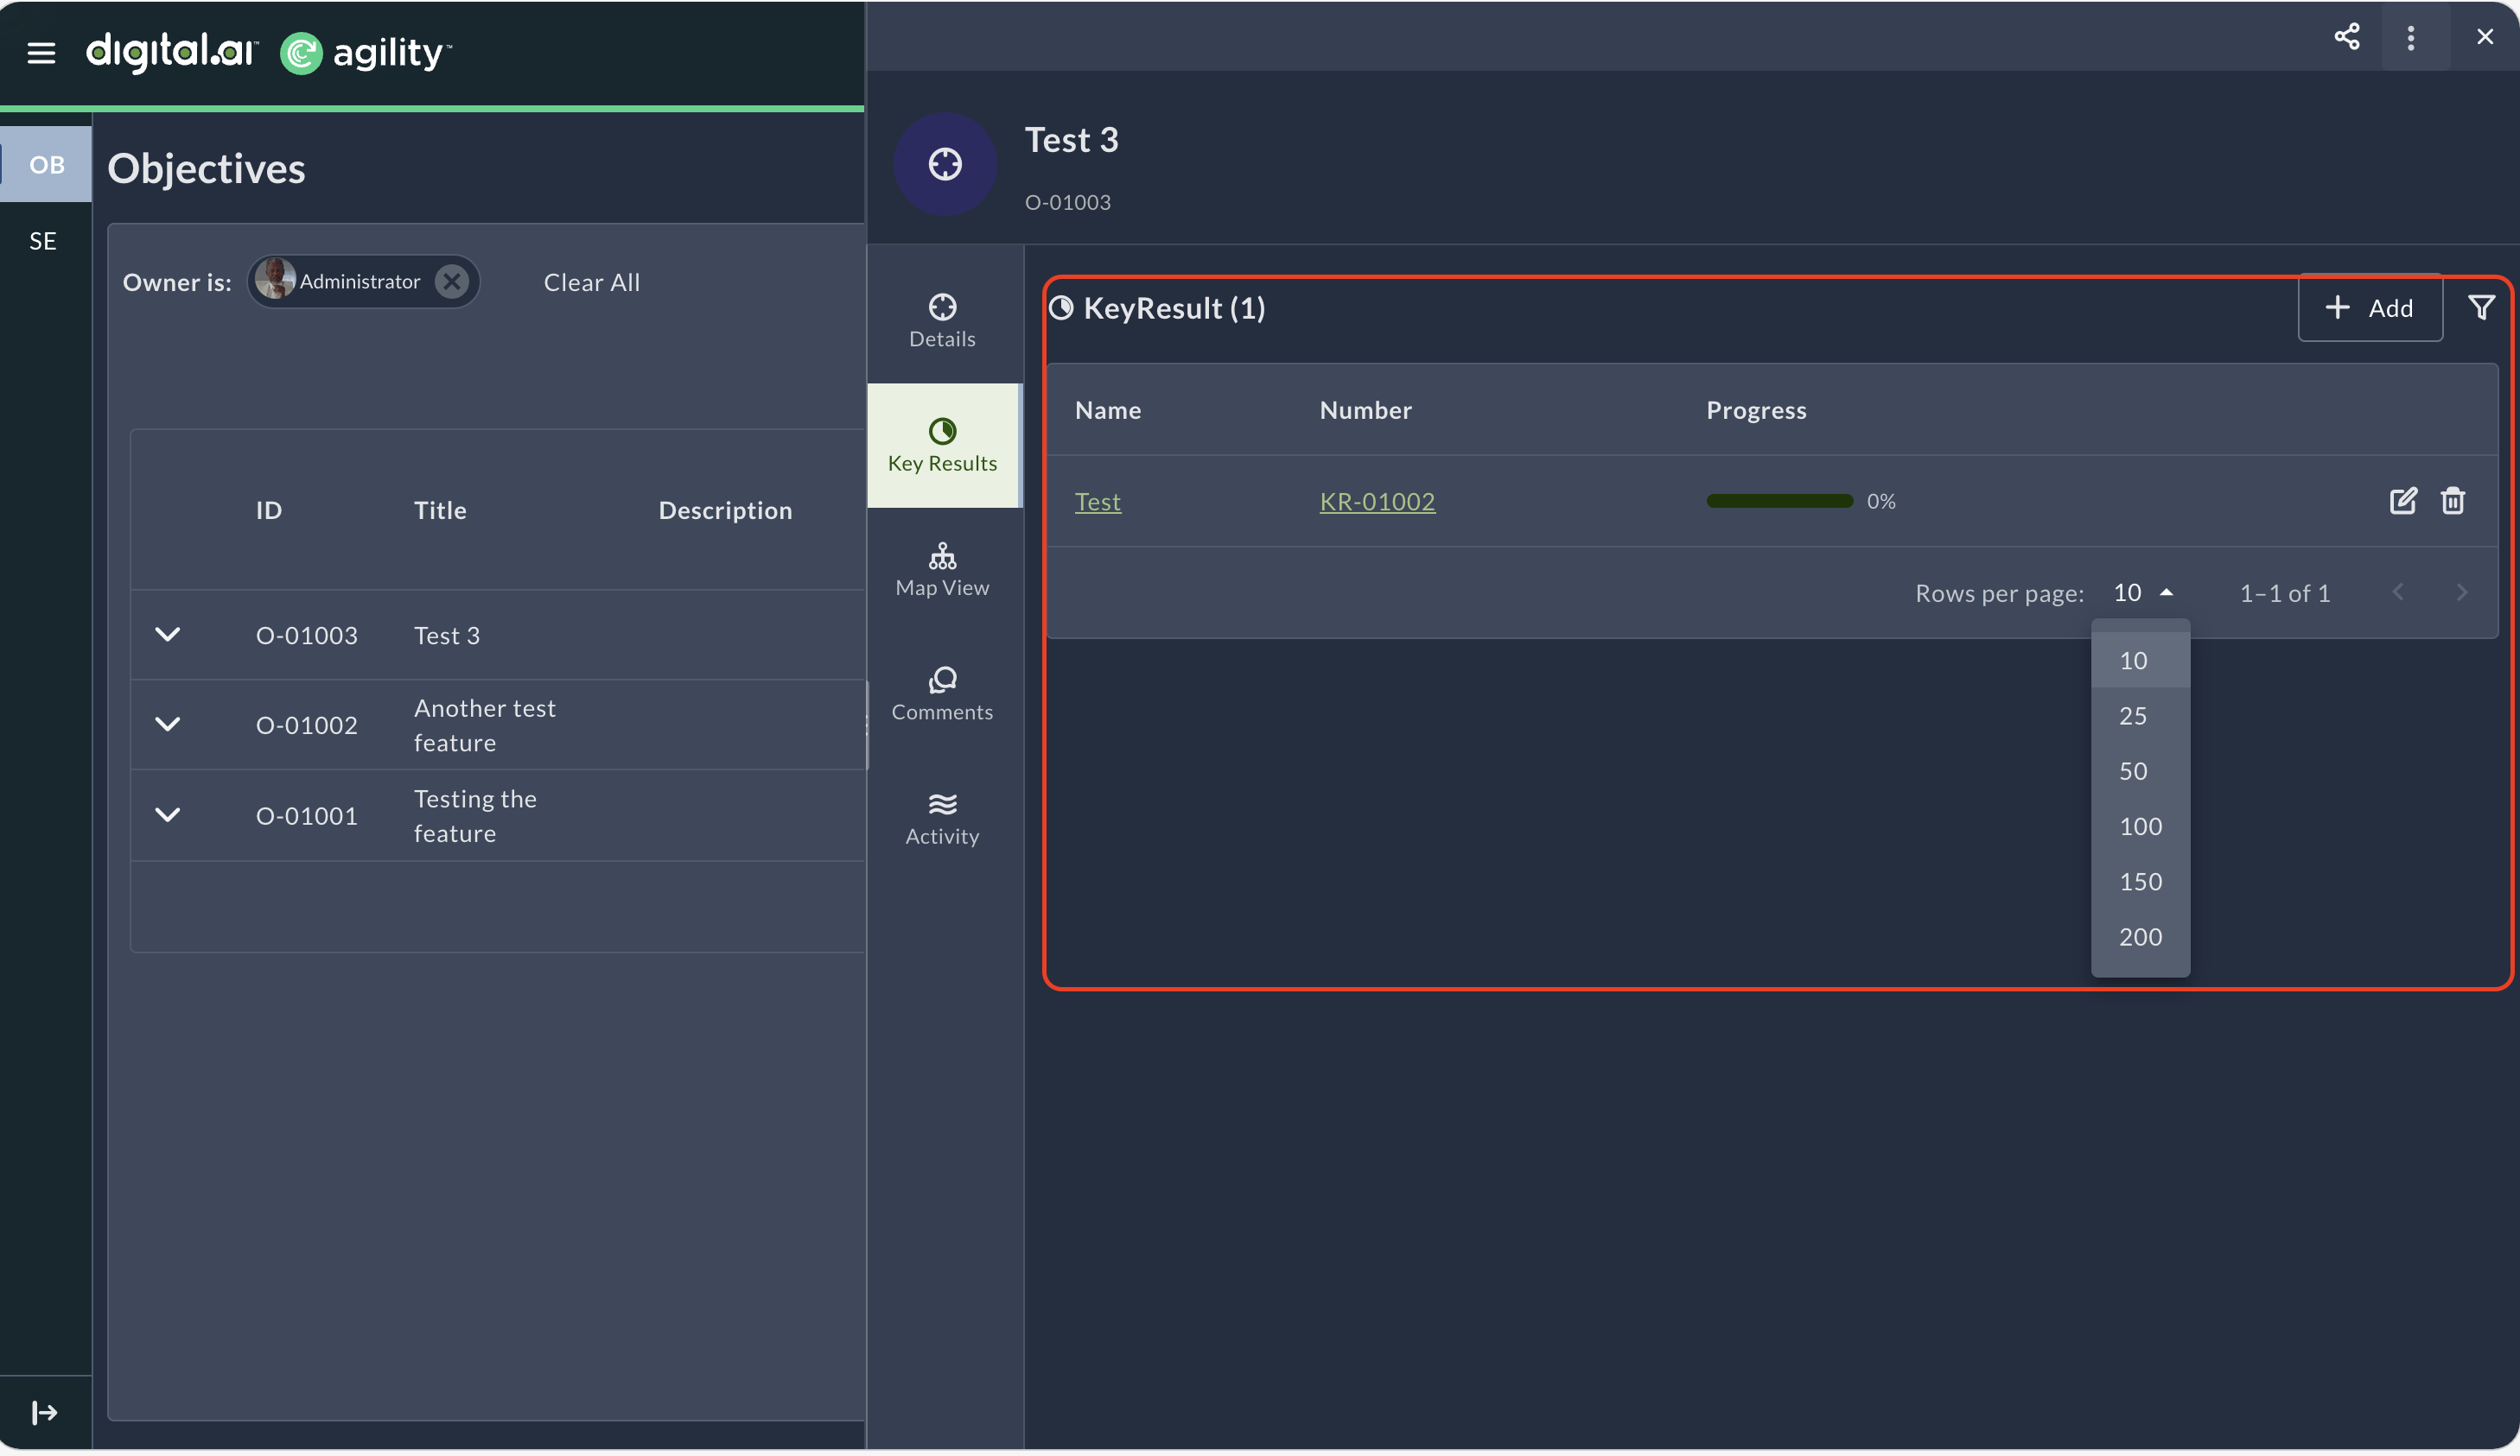Image resolution: width=2520 pixels, height=1456 pixels.
Task: Select the SE sidebar item
Action: pyautogui.click(x=44, y=241)
